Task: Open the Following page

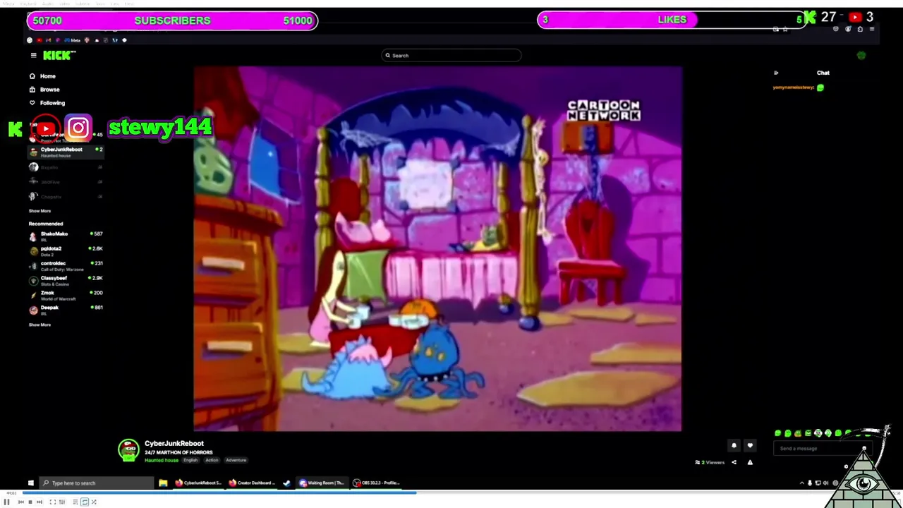Action: point(52,103)
